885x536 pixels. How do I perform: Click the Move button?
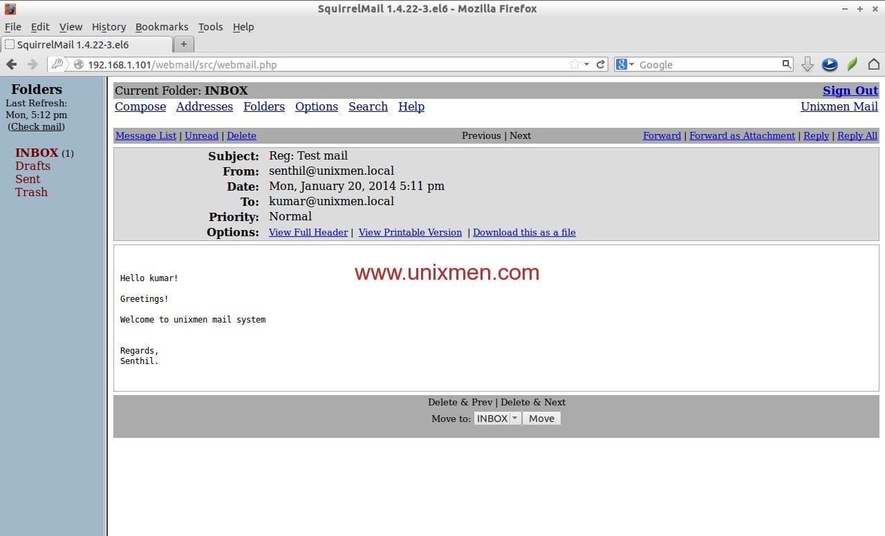(x=541, y=419)
